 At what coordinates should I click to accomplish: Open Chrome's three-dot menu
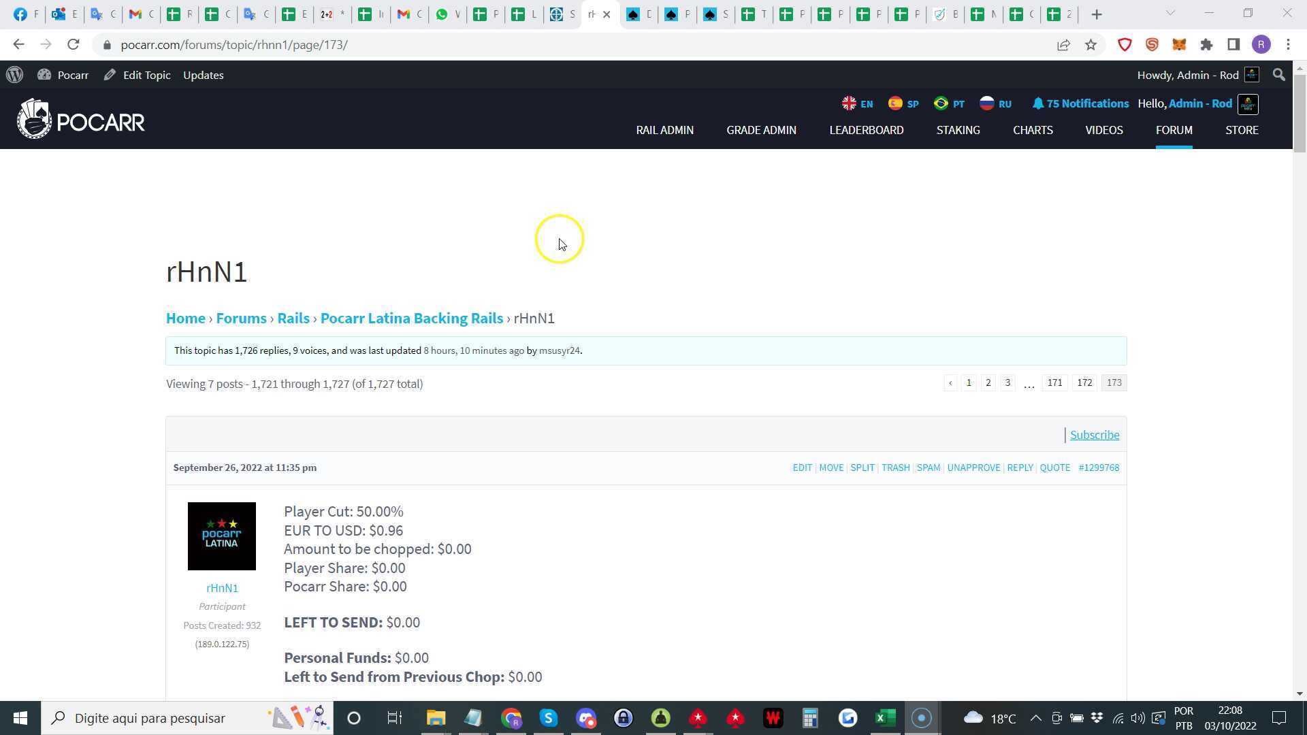[x=1288, y=44]
